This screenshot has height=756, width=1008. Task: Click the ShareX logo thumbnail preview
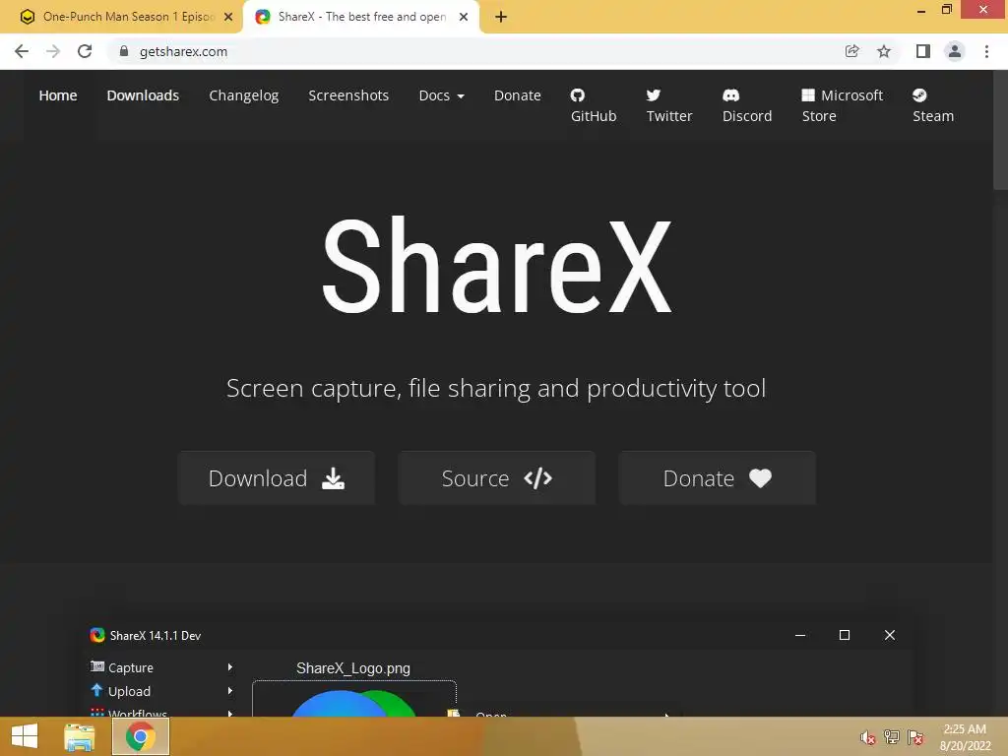click(354, 700)
